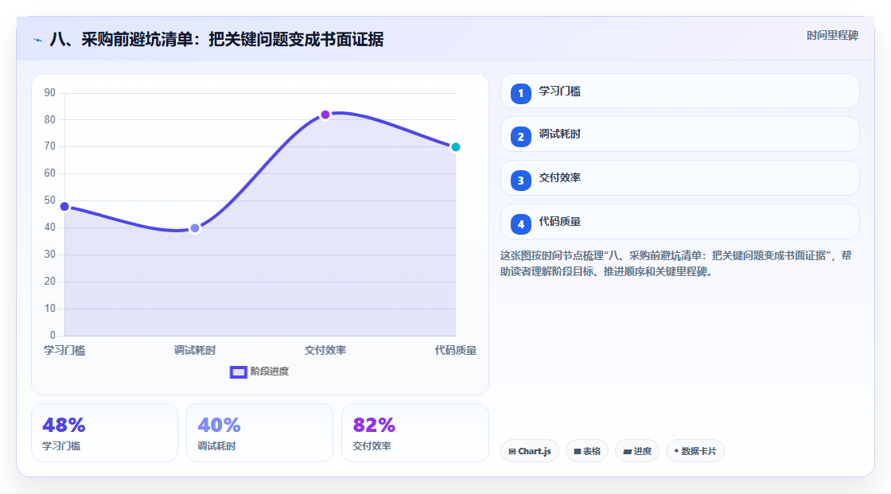Image resolution: width=891 pixels, height=494 pixels.
Task: Click the small blue icon beside the heading
Action: click(x=38, y=40)
